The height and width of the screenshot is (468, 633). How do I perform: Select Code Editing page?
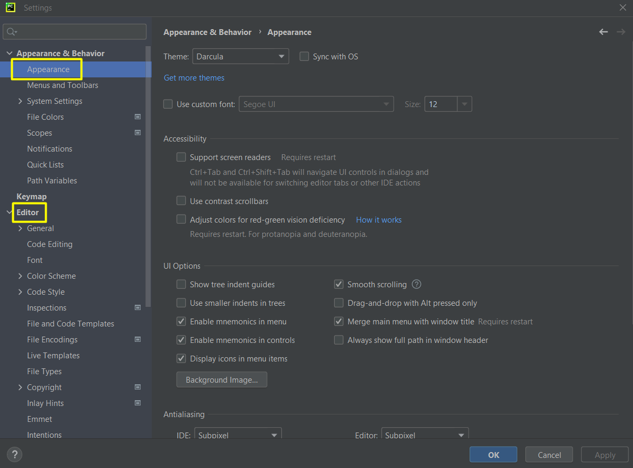[x=50, y=244]
